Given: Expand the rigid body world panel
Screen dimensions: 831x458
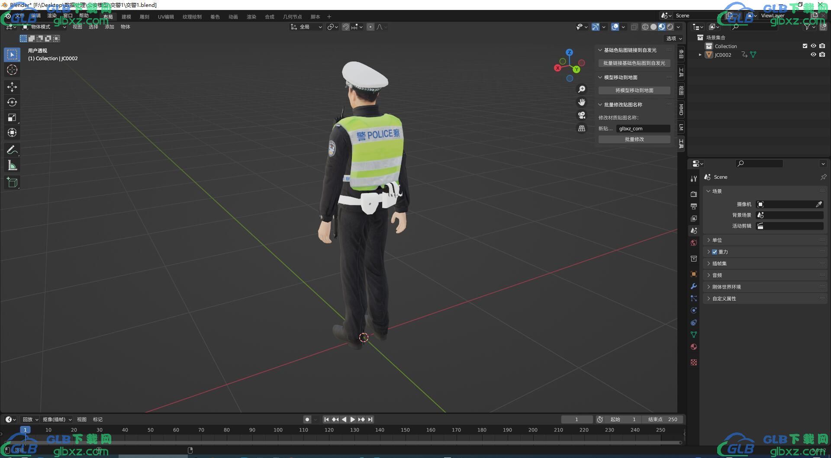Looking at the screenshot, I should tap(726, 287).
